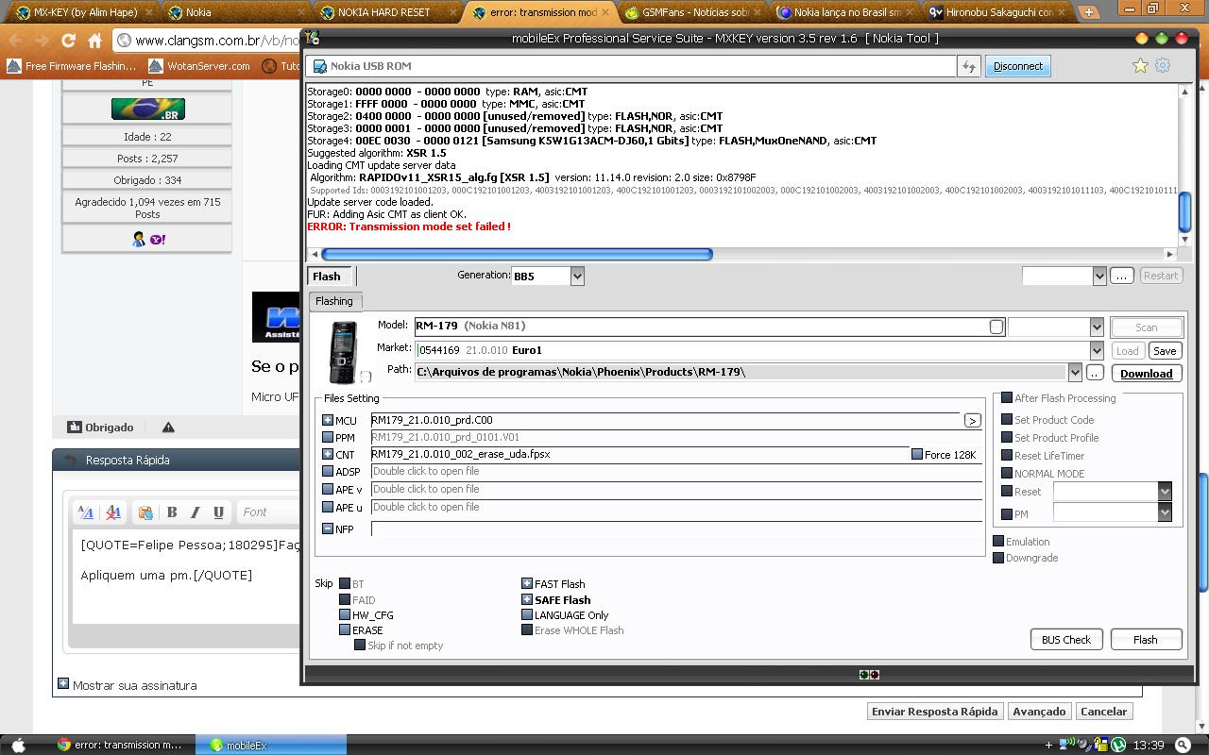Click the Nokia USB ROM connection icon
Image resolution: width=1209 pixels, height=755 pixels.
coord(319,66)
